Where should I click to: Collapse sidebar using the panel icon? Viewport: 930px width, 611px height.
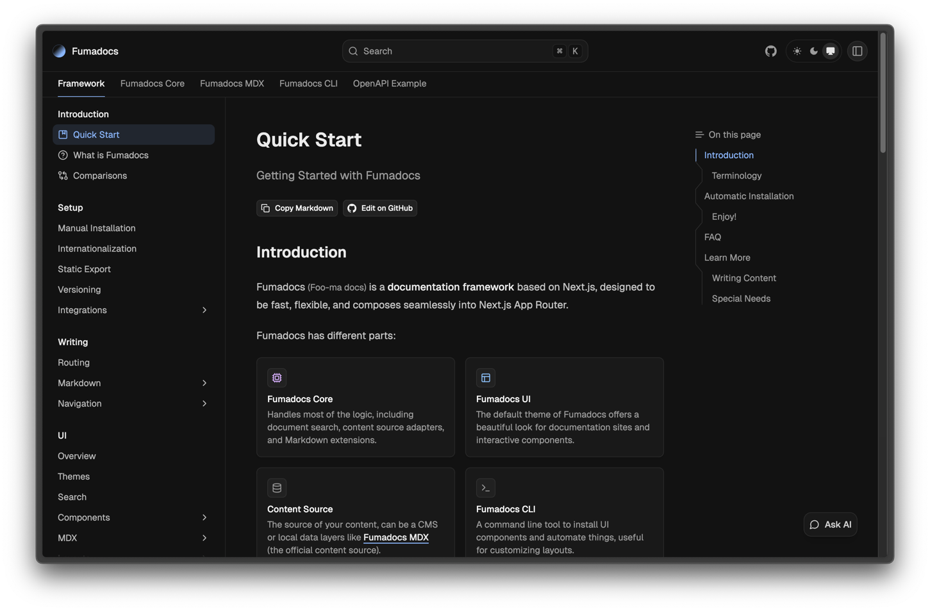(x=857, y=51)
